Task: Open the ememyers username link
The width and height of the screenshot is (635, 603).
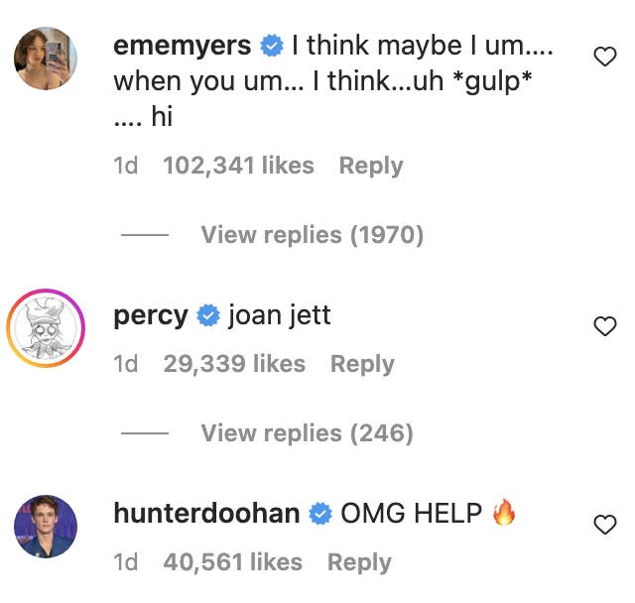Action: point(184,46)
